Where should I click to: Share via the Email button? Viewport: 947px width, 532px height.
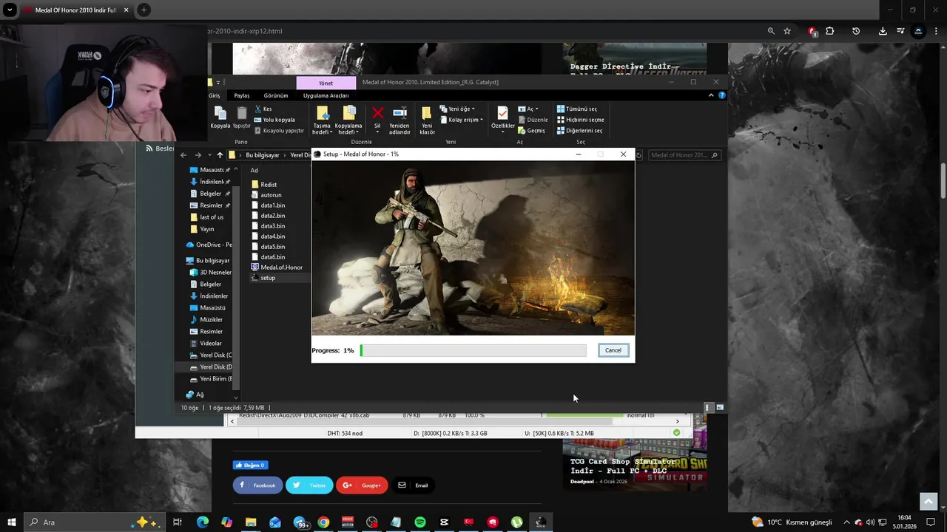click(413, 485)
